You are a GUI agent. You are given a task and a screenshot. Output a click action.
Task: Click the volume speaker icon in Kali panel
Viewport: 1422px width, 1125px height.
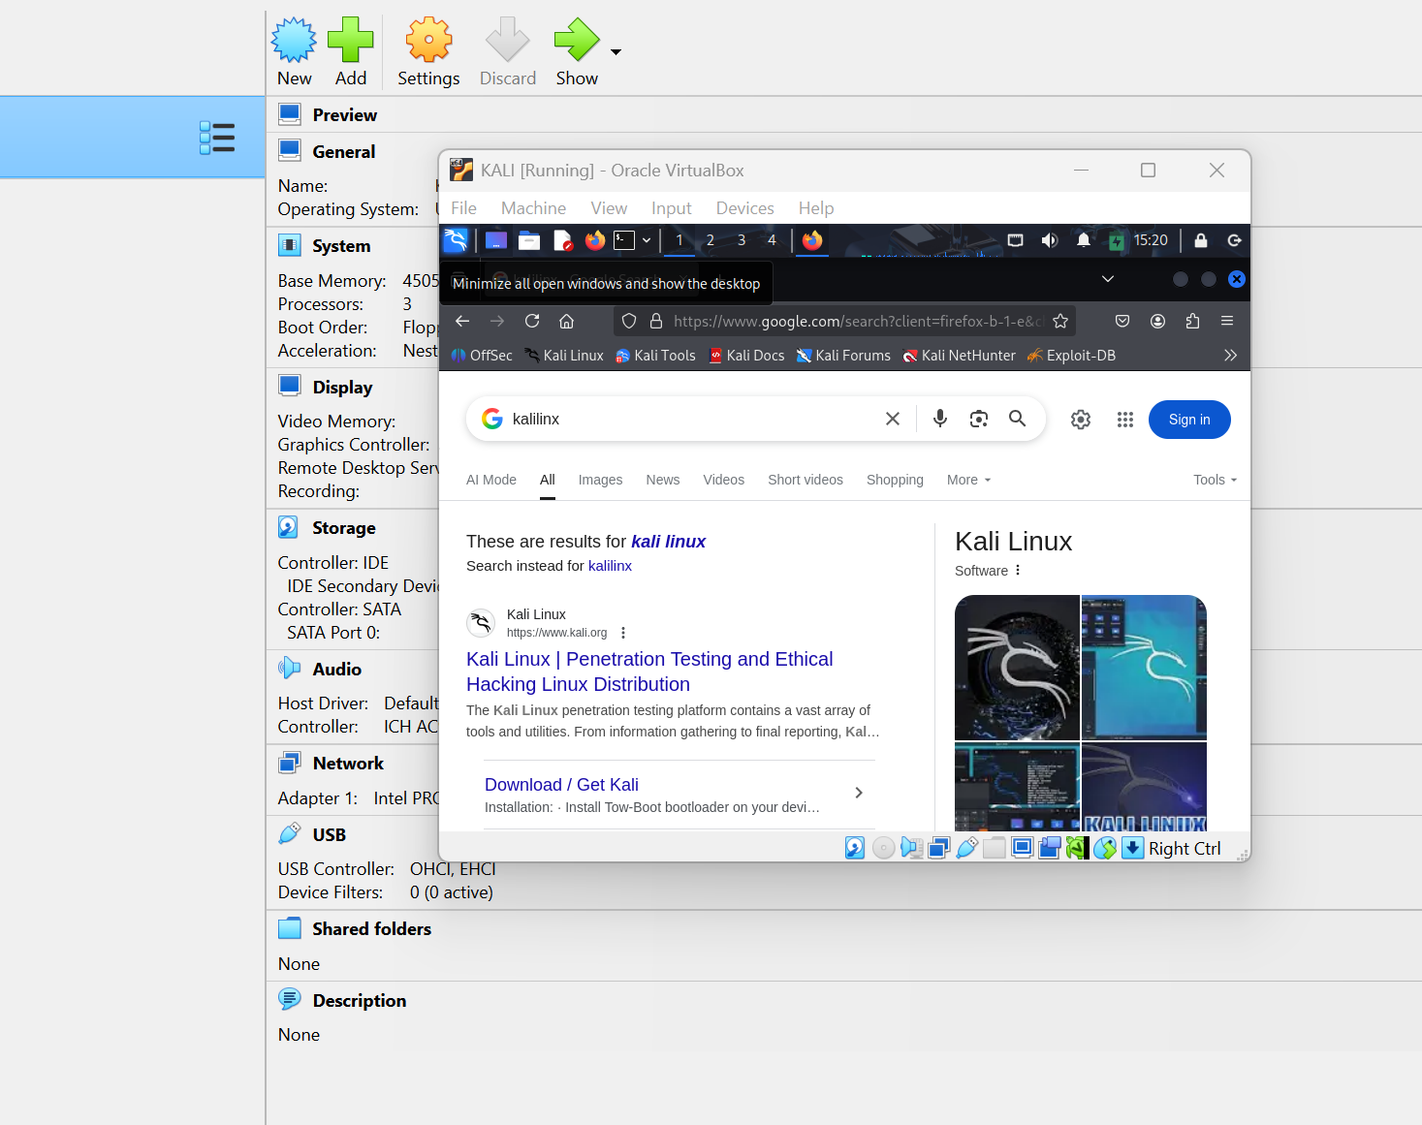(1049, 240)
